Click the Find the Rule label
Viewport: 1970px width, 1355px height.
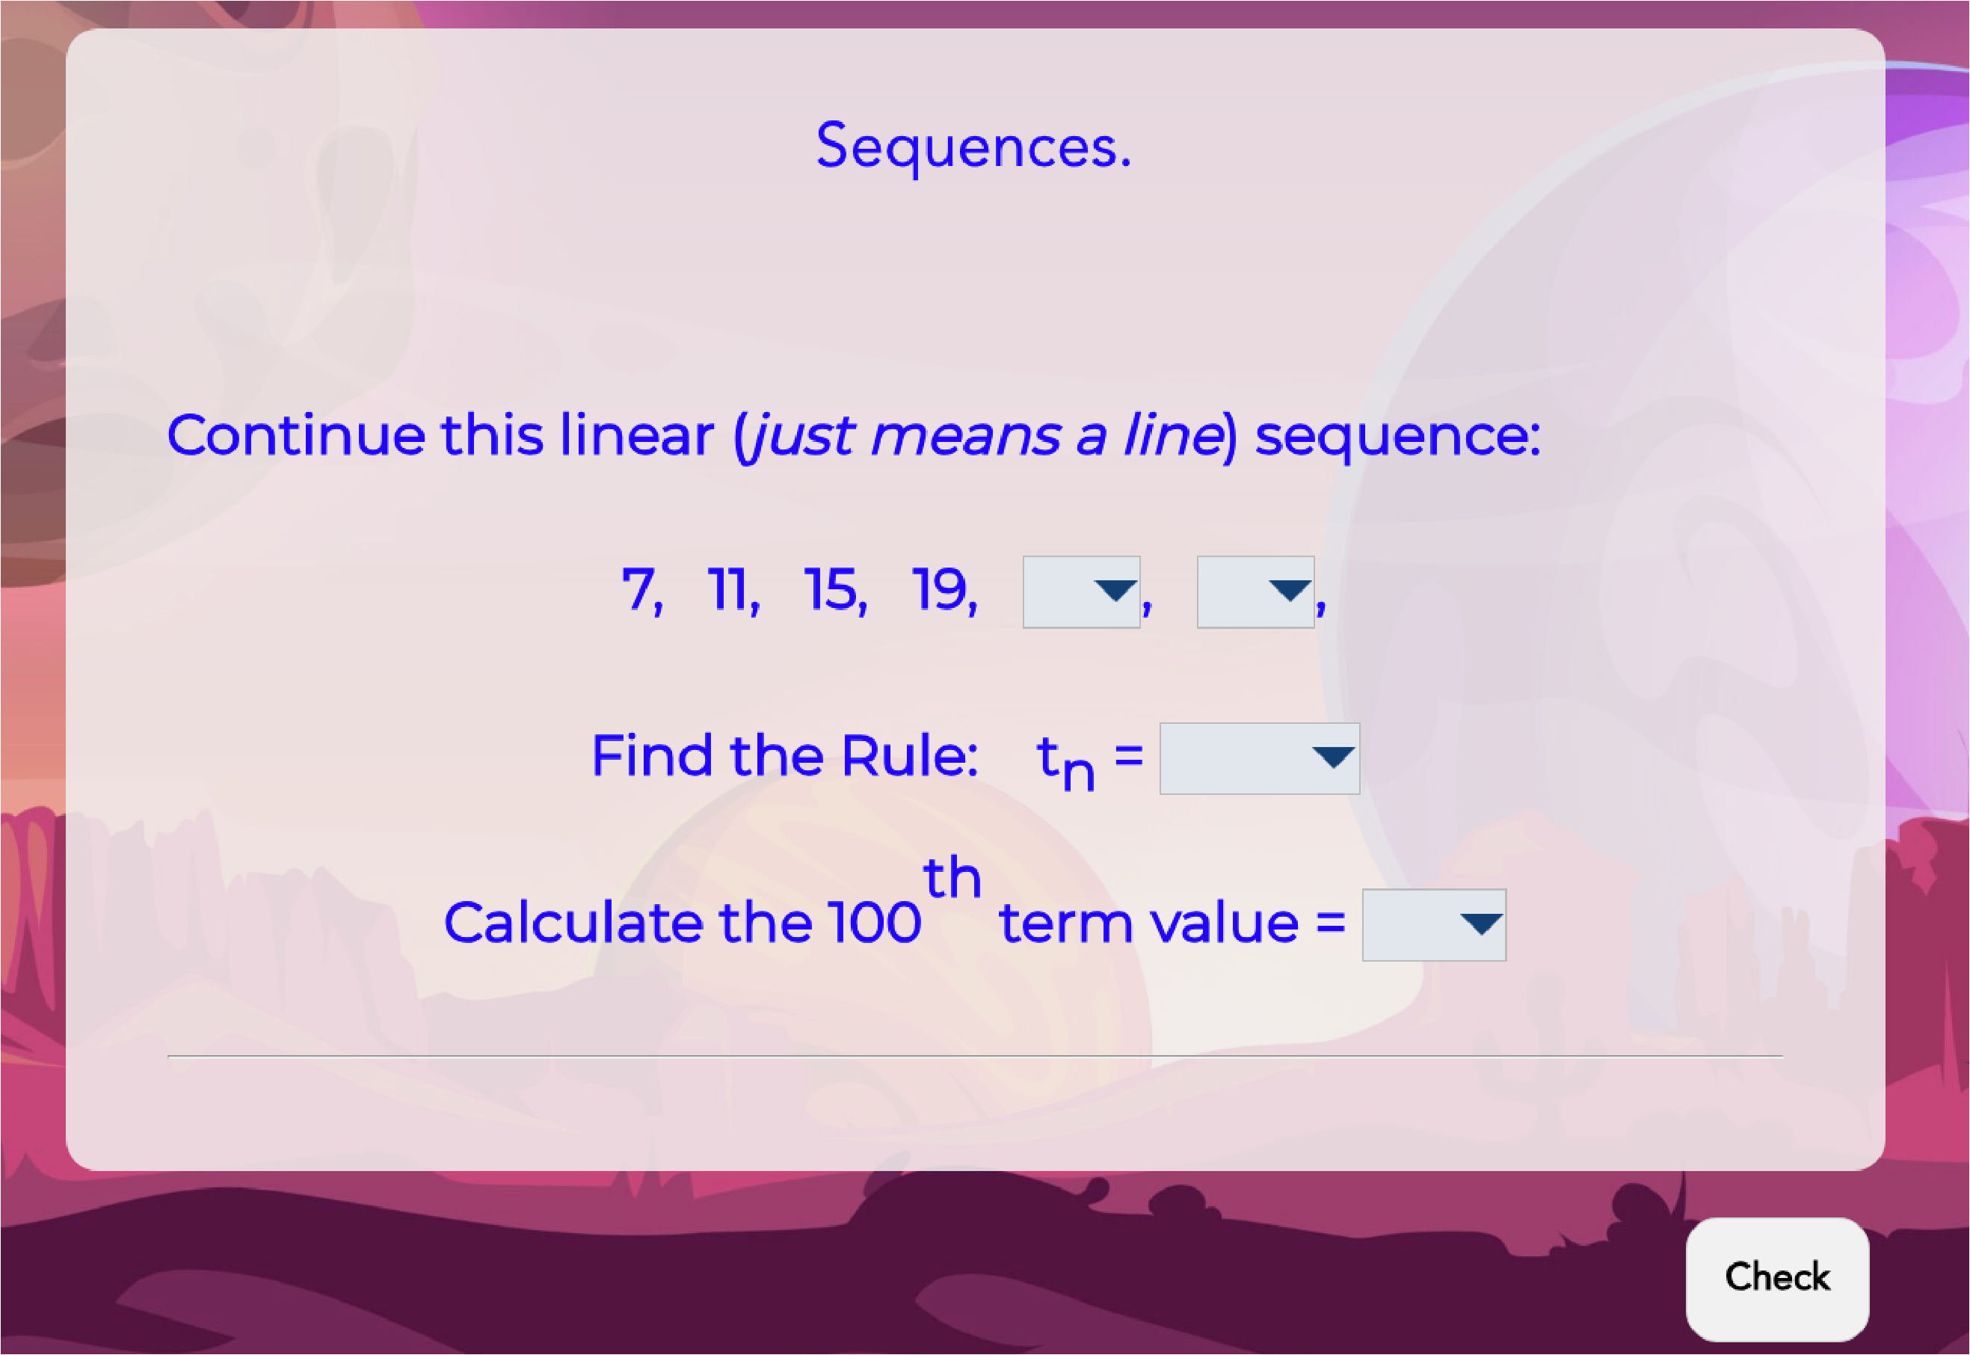(784, 755)
